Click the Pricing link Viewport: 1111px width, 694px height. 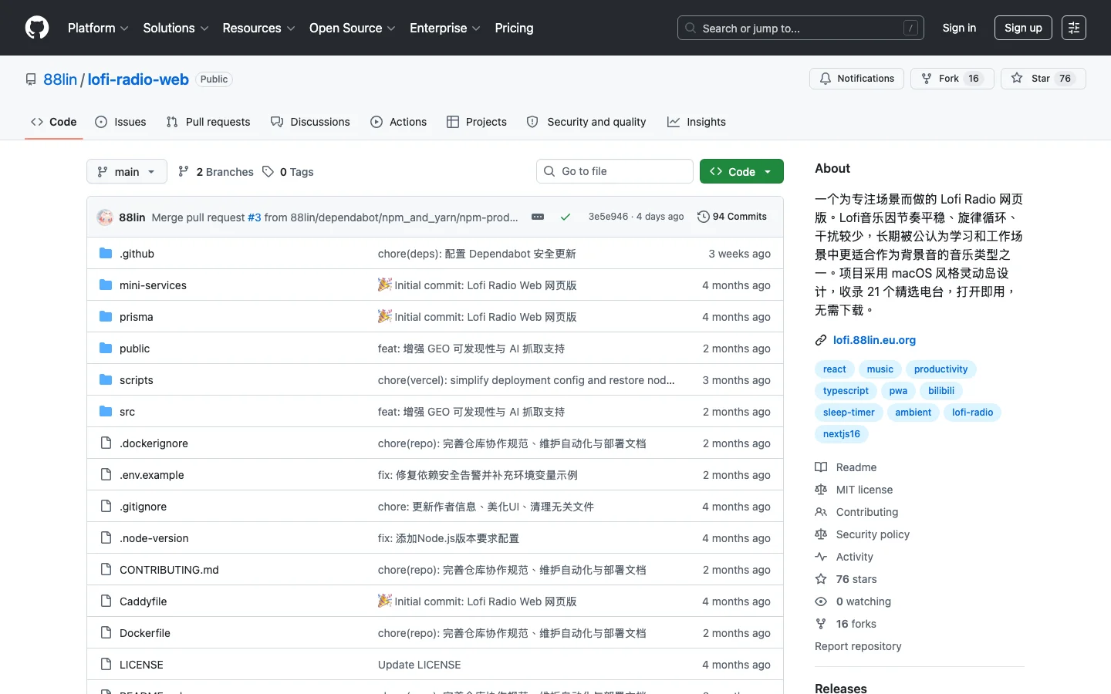514,28
